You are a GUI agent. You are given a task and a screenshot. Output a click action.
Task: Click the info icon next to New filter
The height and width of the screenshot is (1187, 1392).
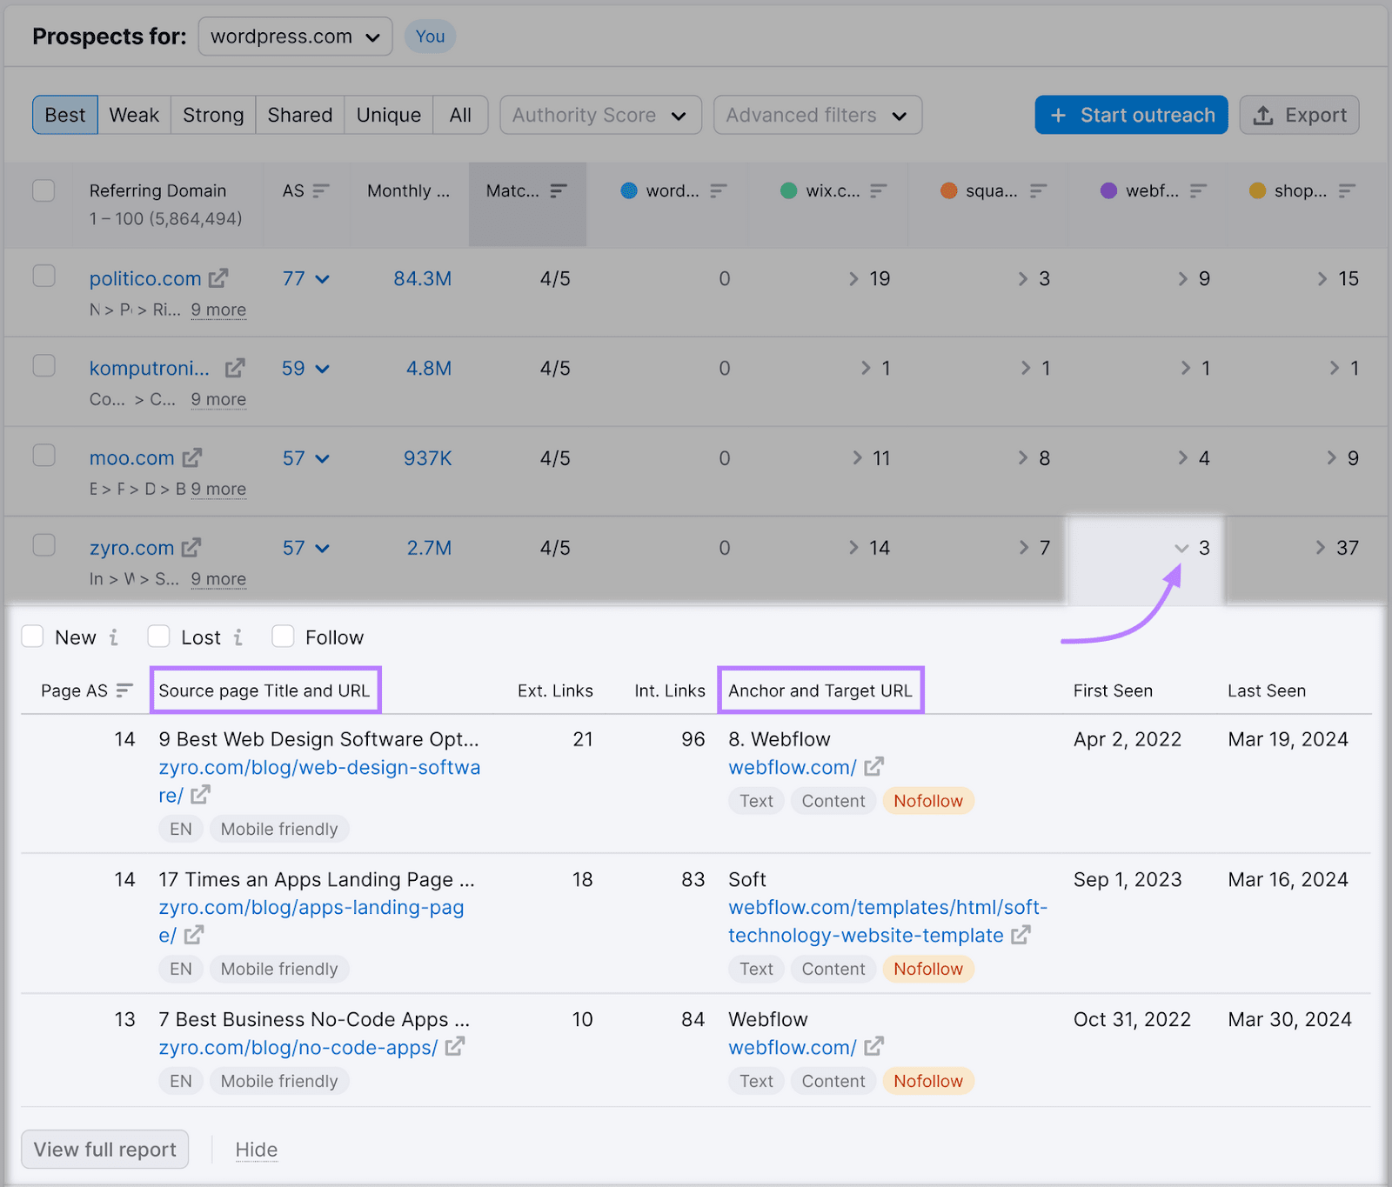pos(114,637)
